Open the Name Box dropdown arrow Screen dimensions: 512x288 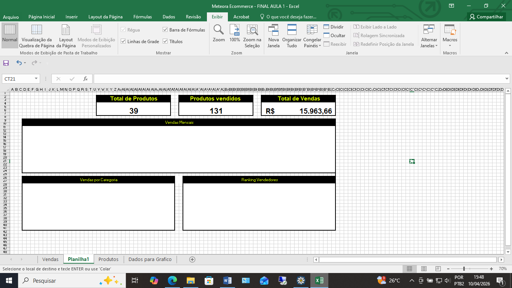coord(36,79)
